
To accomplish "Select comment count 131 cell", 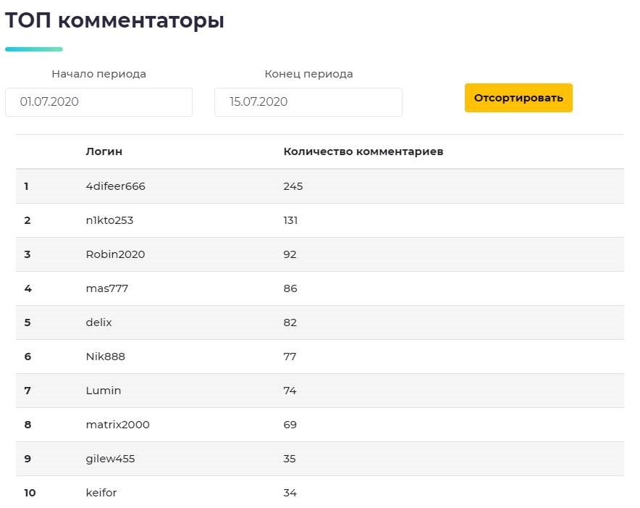I will pos(290,220).
